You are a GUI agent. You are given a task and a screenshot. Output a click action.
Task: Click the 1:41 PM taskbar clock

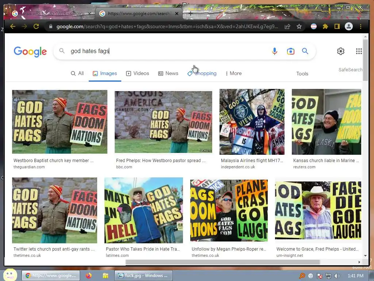click(355, 276)
